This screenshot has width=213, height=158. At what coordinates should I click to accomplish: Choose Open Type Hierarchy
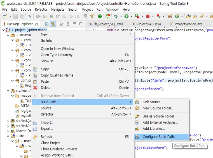pos(83,55)
